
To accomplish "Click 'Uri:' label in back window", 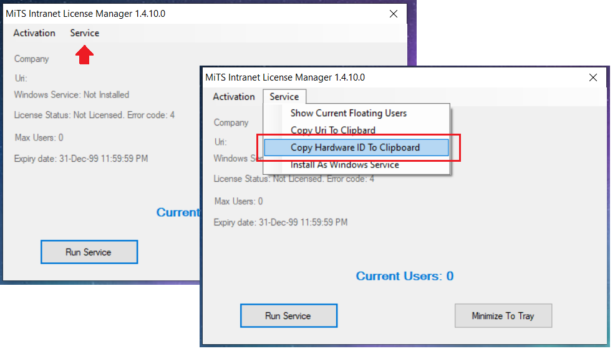I will click(21, 78).
